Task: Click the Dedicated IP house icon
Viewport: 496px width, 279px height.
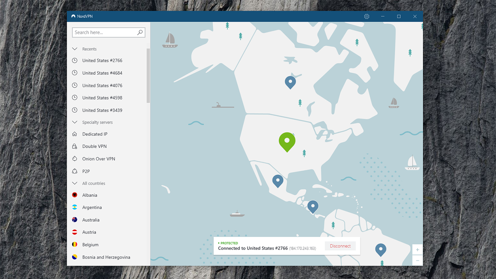Action: click(x=75, y=134)
